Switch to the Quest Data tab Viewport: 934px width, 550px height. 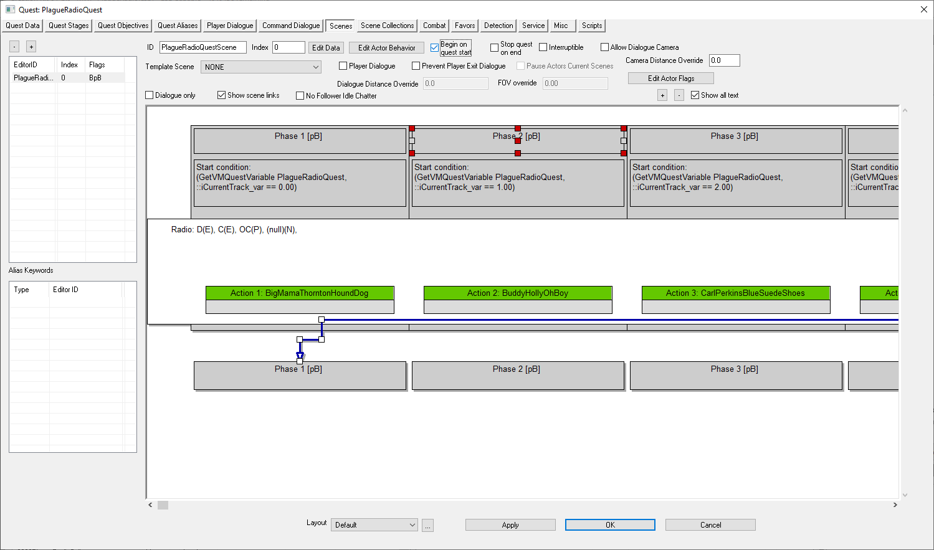click(x=22, y=26)
